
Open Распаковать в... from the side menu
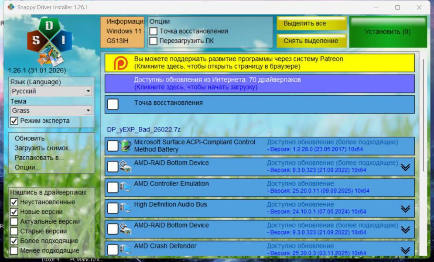(39, 158)
